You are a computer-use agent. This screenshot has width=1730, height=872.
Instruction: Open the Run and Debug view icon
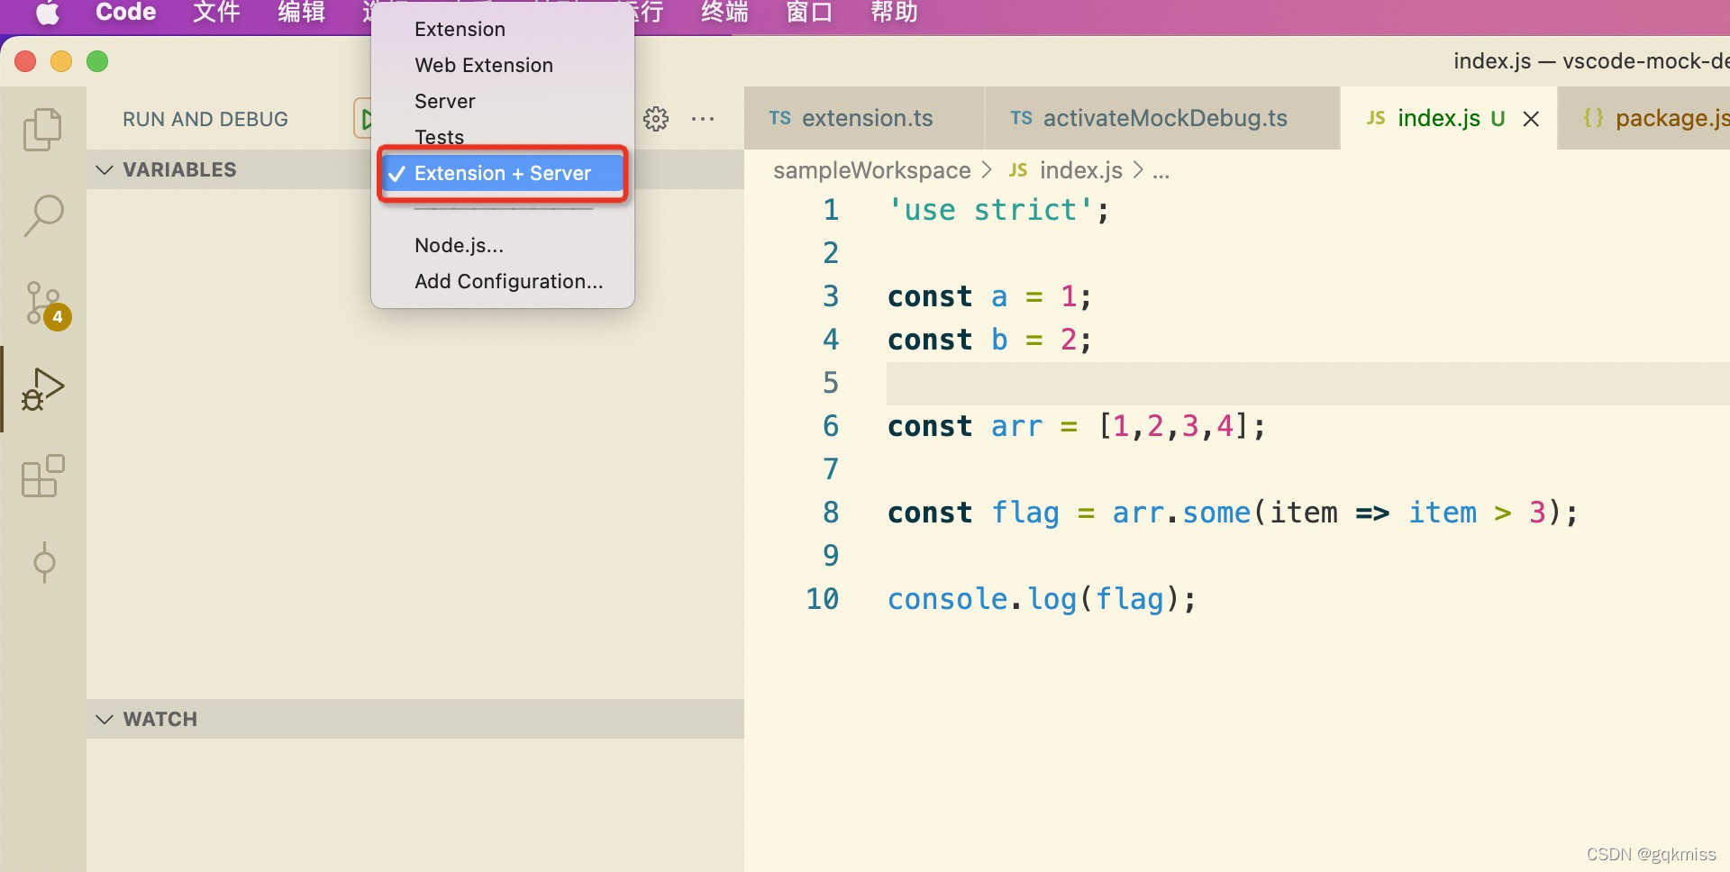click(42, 389)
